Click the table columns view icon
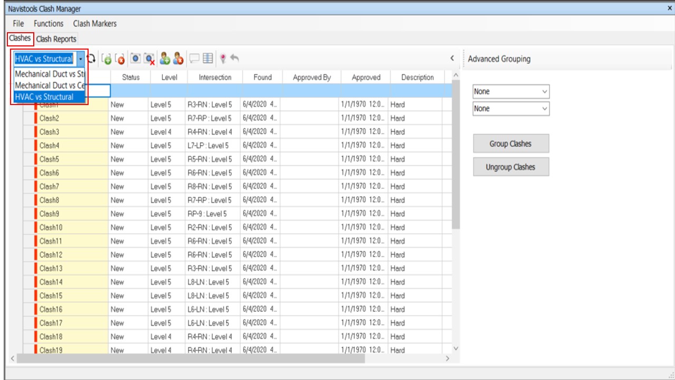The image size is (675, 380). 208,59
